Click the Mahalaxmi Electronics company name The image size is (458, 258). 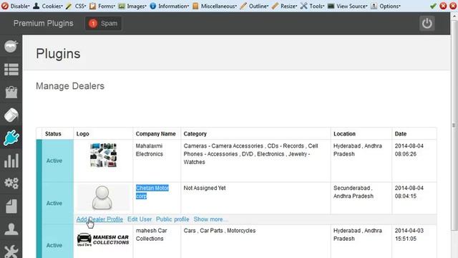coord(150,150)
